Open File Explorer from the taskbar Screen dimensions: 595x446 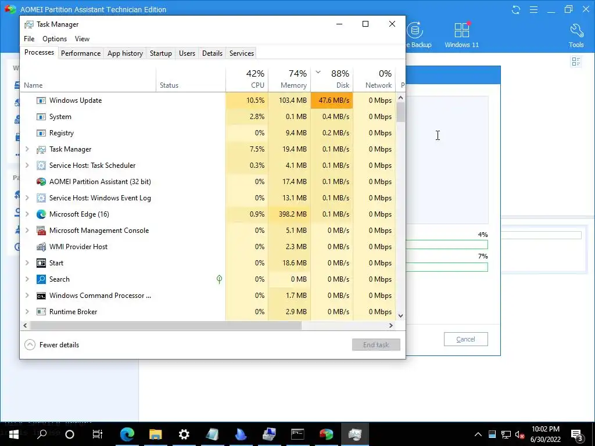pos(155,434)
